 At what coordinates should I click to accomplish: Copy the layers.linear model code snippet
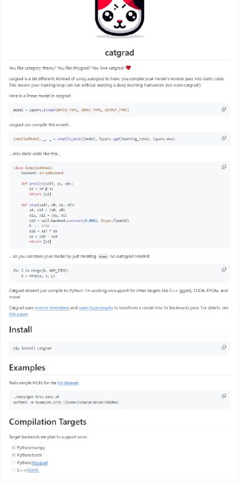[224, 109]
